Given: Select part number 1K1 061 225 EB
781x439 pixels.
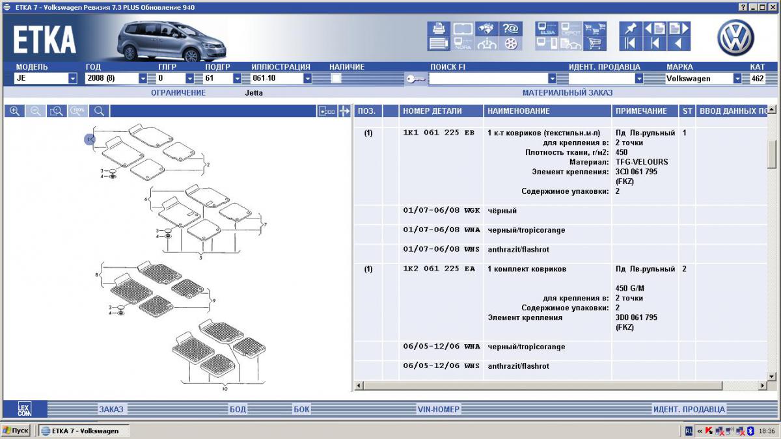Looking at the screenshot, I should point(439,133).
